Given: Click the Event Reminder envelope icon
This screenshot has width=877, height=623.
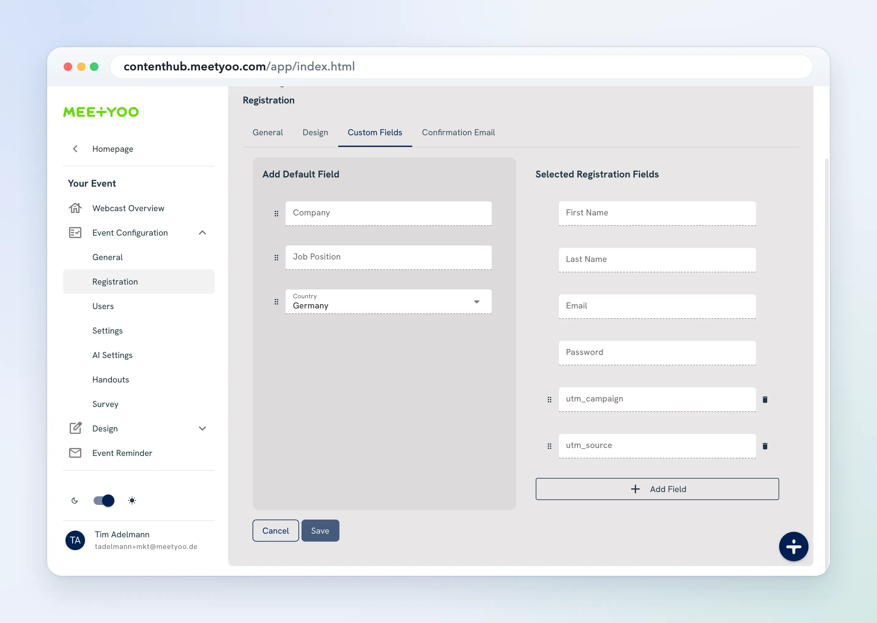Looking at the screenshot, I should pos(75,453).
